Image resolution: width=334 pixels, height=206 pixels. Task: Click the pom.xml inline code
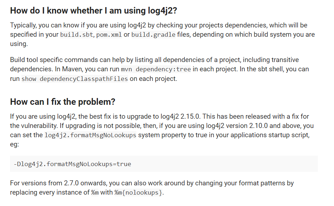109,35
